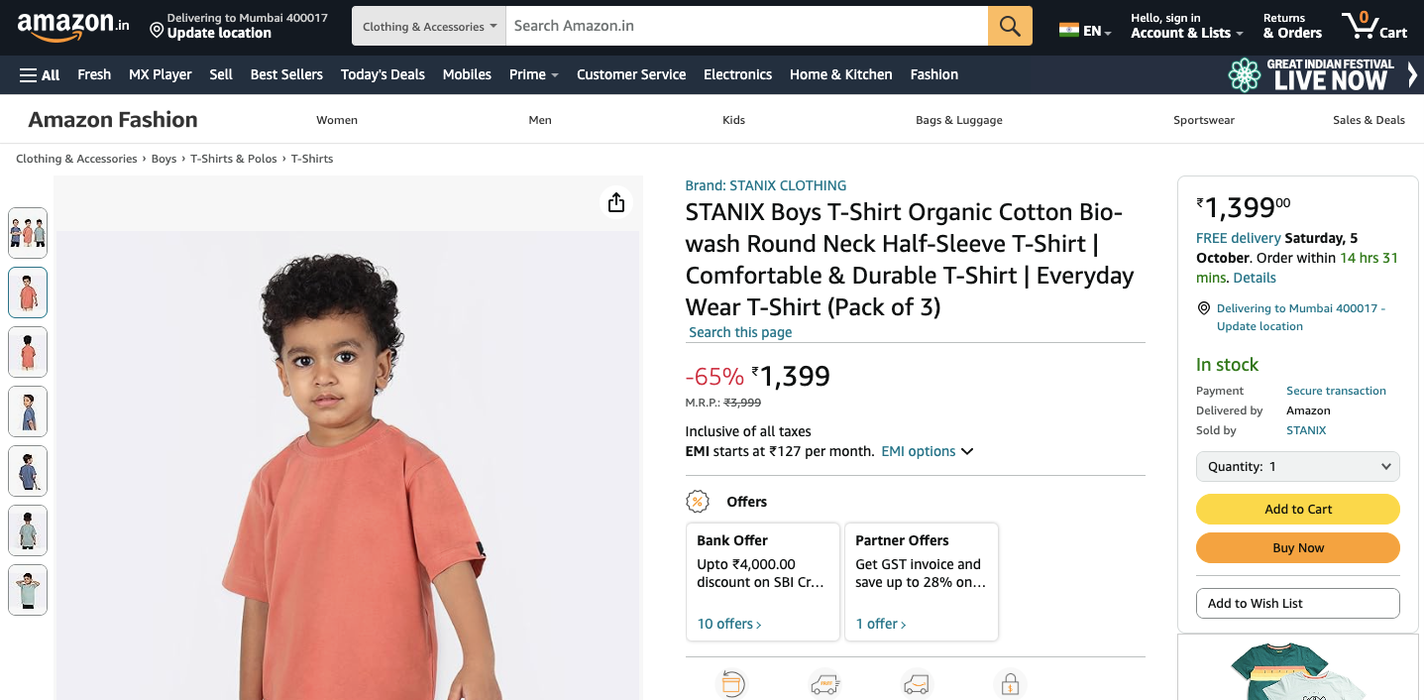View the 10 bank offers link
This screenshot has height=700, width=1424.
pyautogui.click(x=729, y=624)
